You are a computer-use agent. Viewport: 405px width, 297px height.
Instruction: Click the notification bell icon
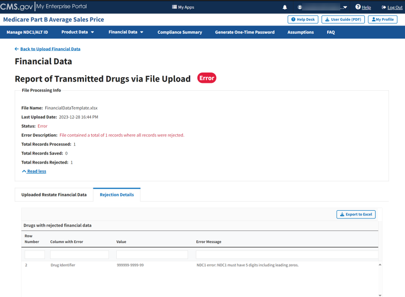(x=285, y=7)
